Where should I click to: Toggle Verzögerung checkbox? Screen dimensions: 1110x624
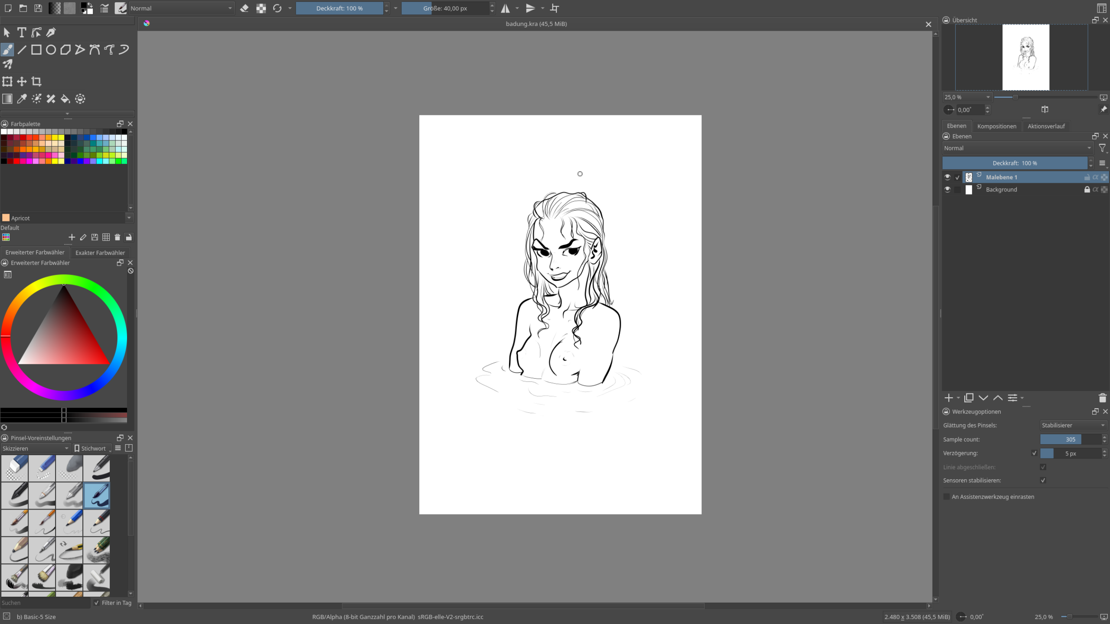pos(1034,453)
